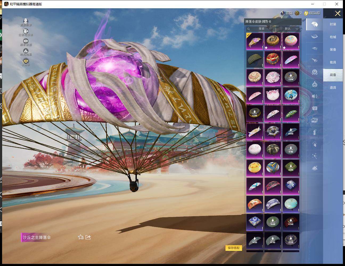
Task: Download the 463KB parachute skin
Action: click(x=291, y=168)
